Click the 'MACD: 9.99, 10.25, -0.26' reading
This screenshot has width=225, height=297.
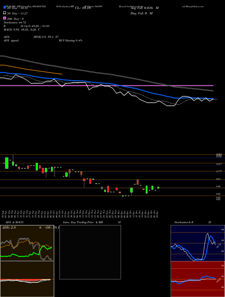[20, 30]
